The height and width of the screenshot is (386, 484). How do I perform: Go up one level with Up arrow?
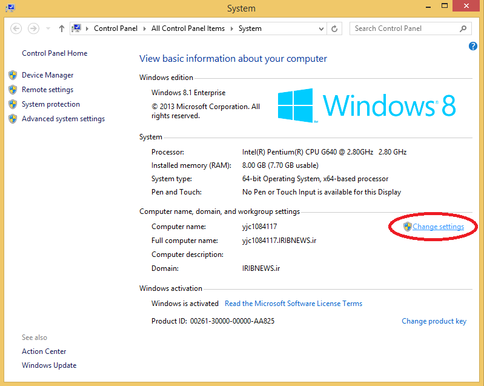[x=62, y=28]
